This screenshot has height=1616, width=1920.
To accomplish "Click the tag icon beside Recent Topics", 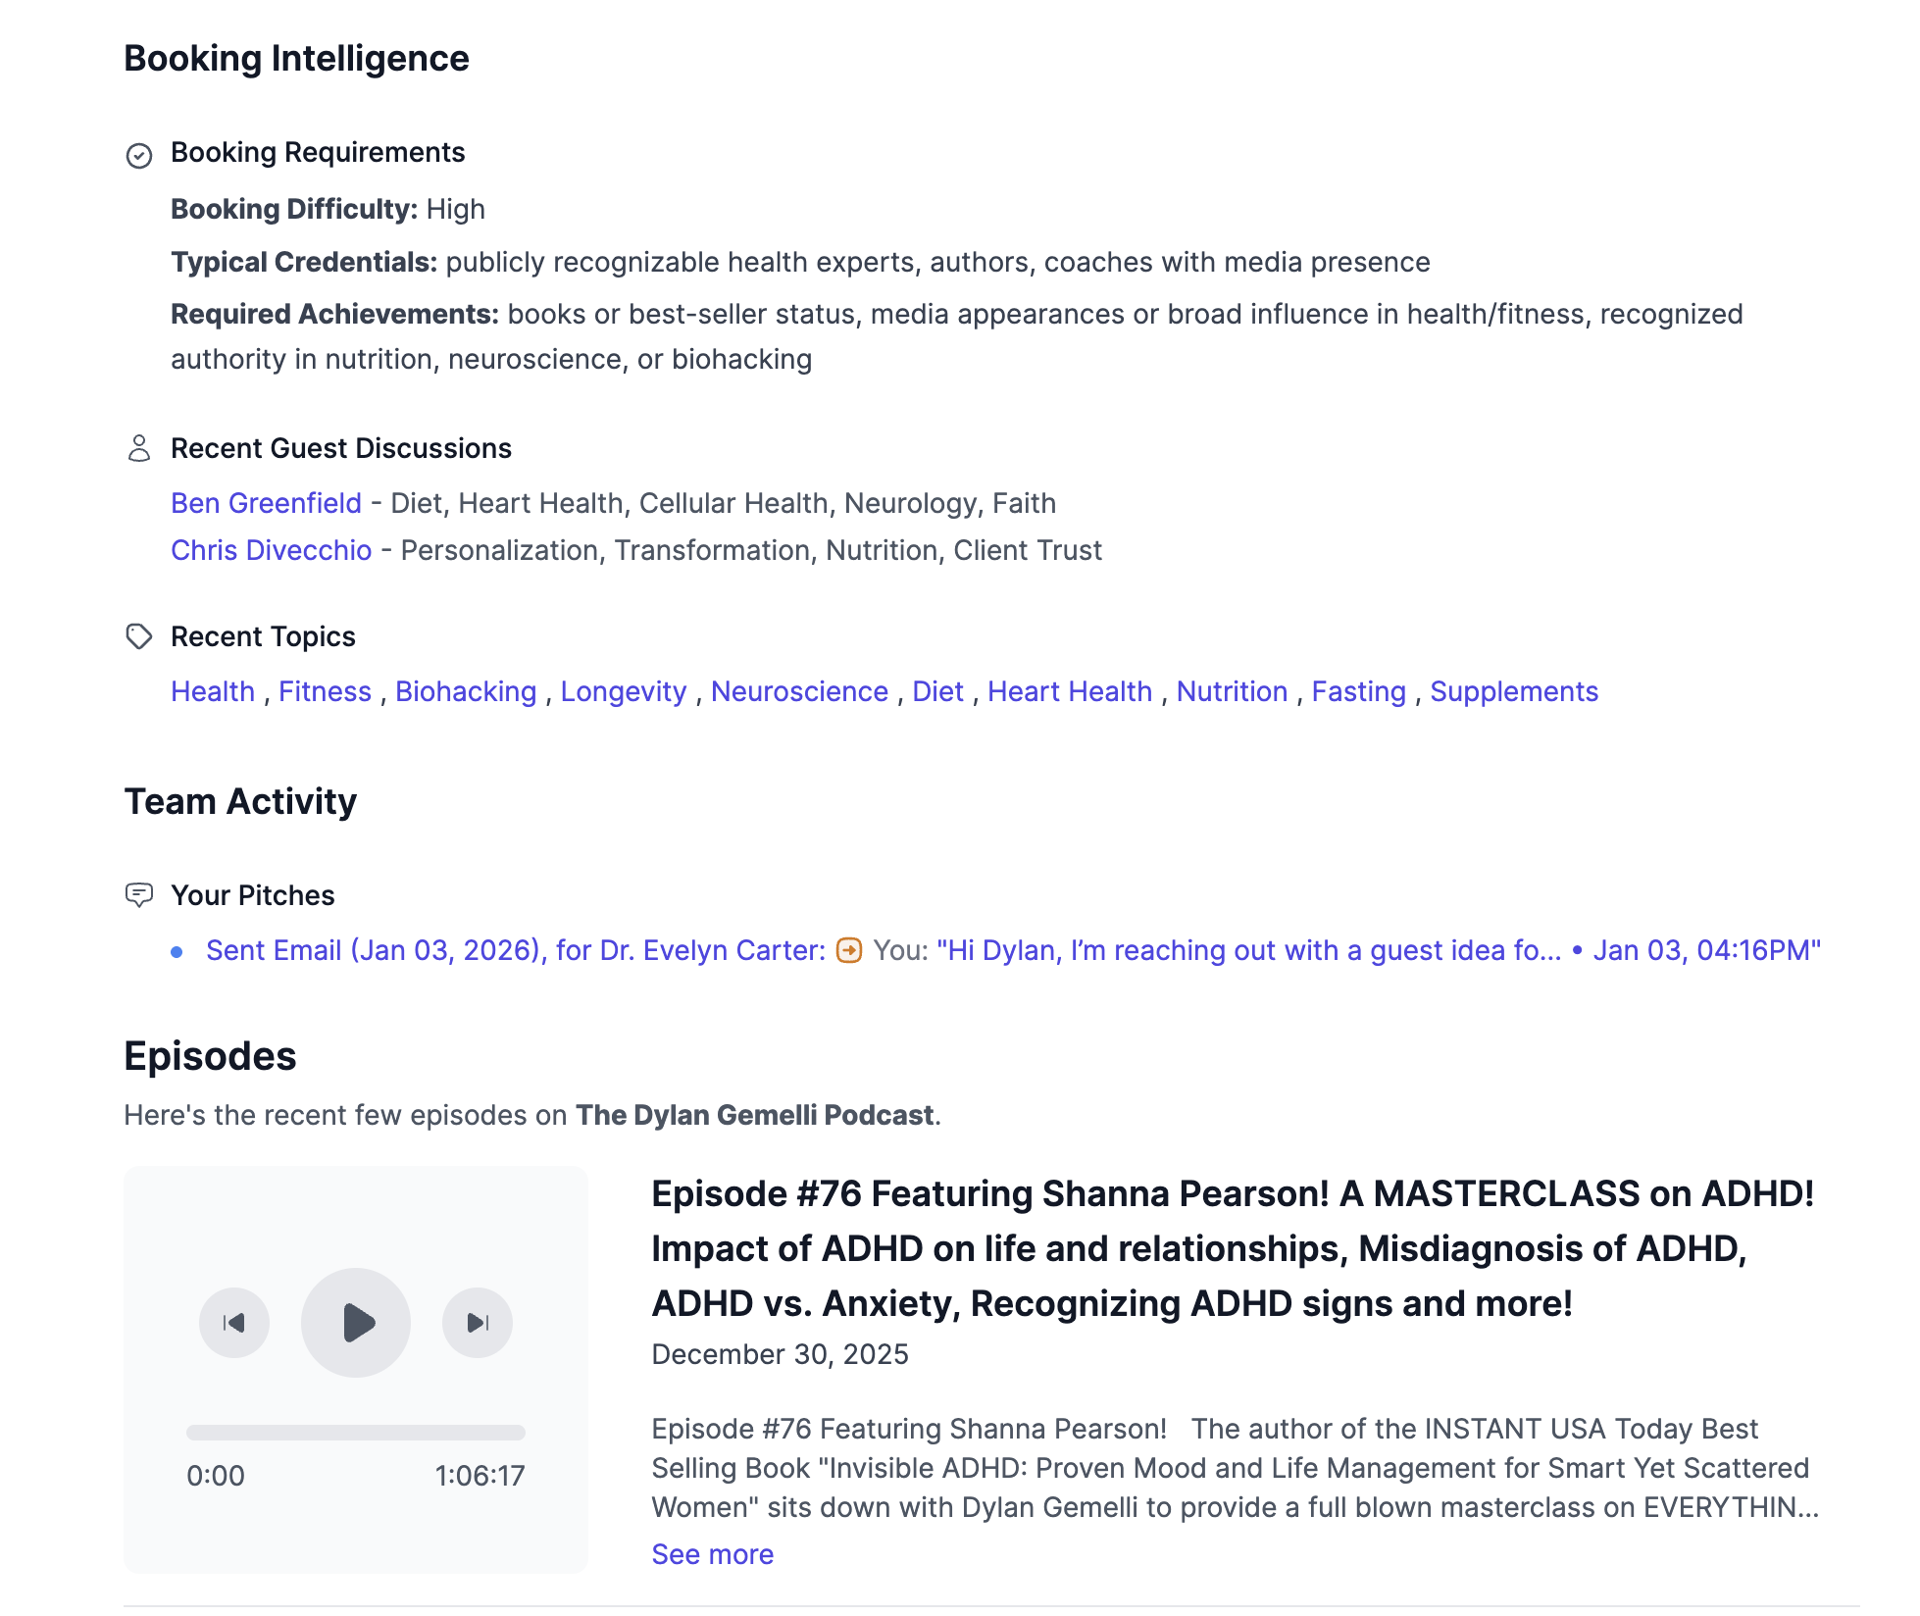I will [140, 636].
